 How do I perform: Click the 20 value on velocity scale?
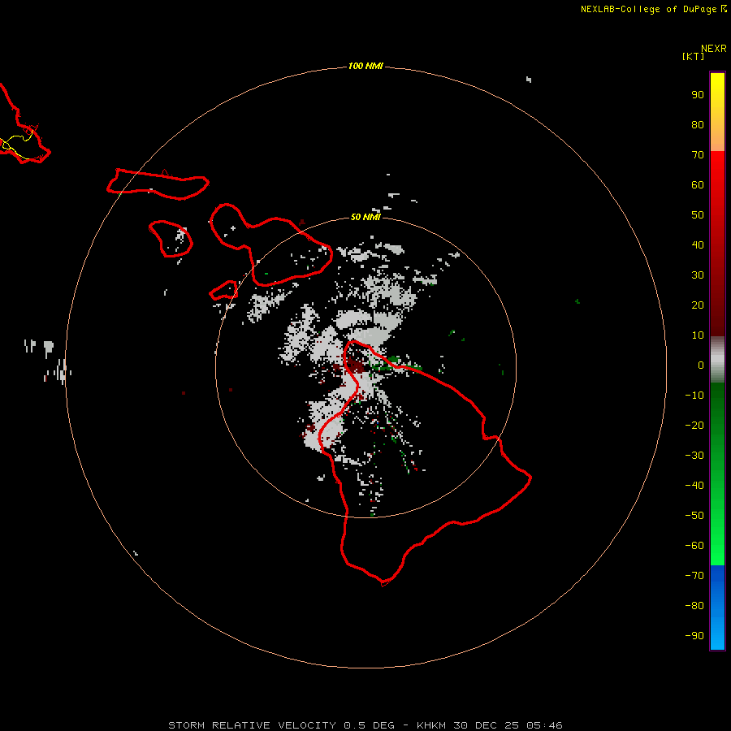pos(698,305)
